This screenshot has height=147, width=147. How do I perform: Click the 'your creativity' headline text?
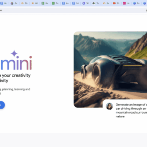pos(16,75)
